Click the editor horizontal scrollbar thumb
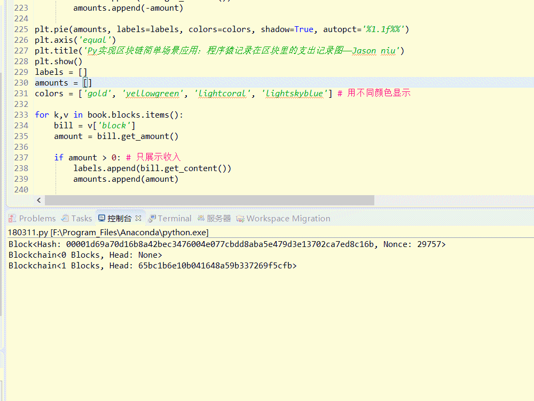 tap(209, 200)
